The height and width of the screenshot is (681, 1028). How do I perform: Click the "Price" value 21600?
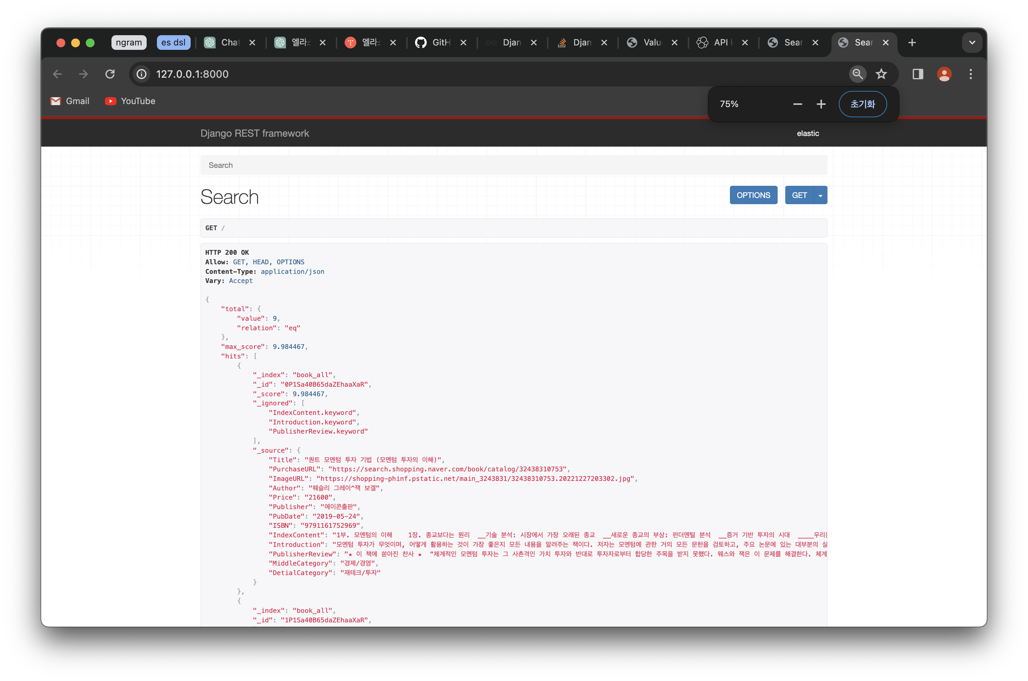point(318,497)
